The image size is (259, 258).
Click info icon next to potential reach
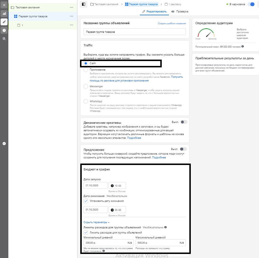click(x=243, y=46)
